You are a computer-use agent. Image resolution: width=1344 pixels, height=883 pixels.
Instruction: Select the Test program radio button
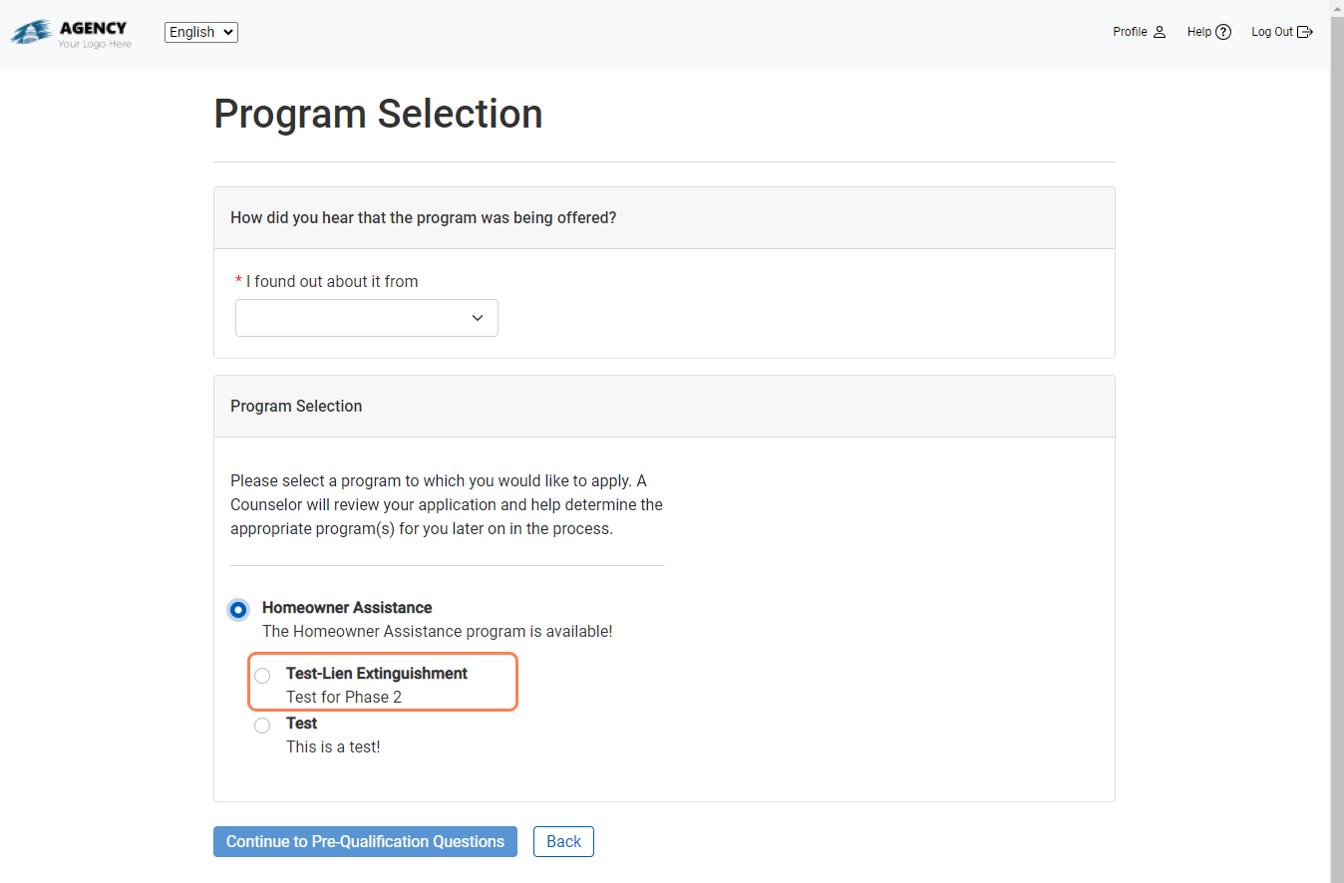tap(262, 726)
